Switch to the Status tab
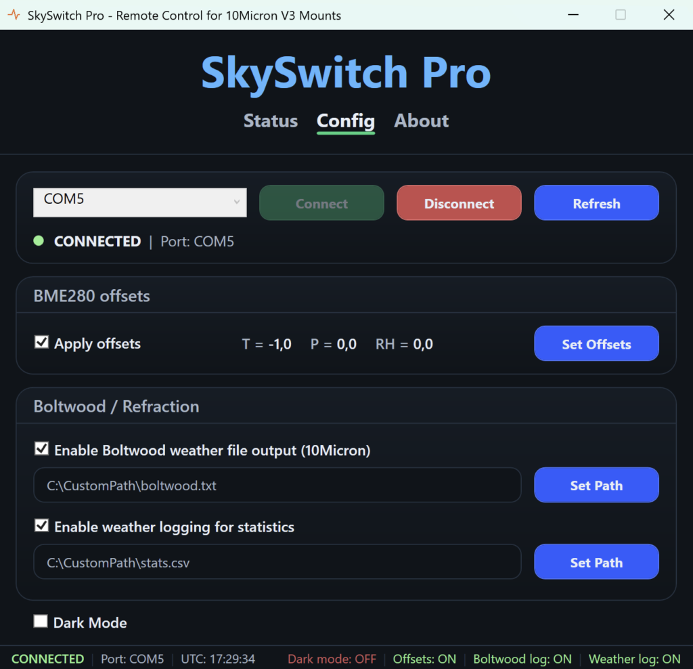Screen dimensions: 693x669 (271, 121)
